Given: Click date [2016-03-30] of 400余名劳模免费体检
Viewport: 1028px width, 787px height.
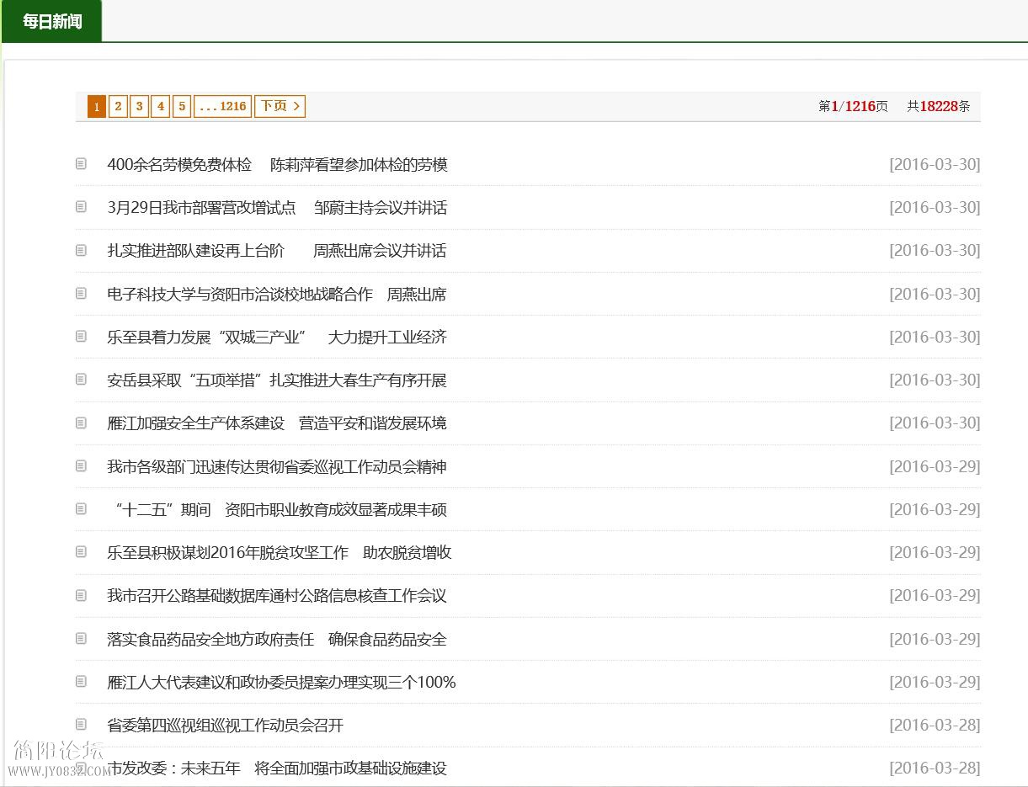Looking at the screenshot, I should point(935,165).
